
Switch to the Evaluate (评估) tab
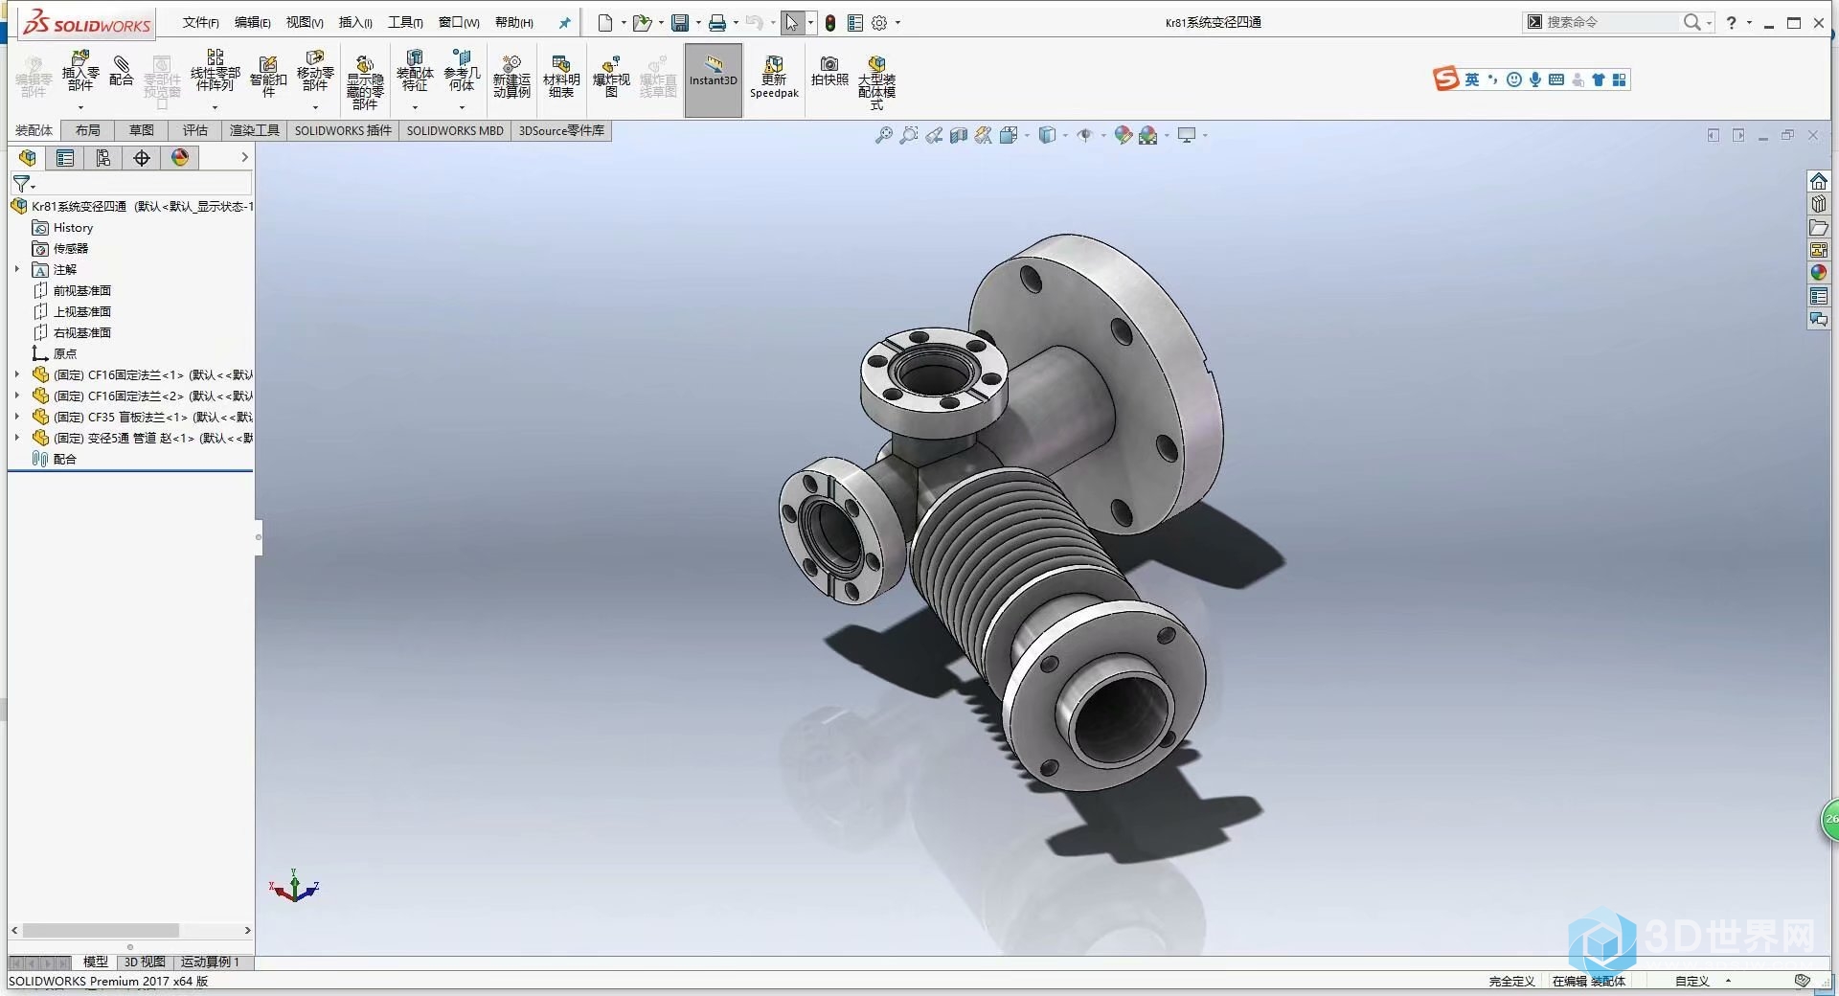point(195,130)
